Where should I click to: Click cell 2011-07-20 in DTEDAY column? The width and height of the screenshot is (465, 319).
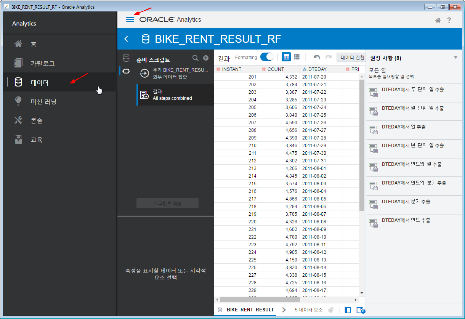click(321, 77)
